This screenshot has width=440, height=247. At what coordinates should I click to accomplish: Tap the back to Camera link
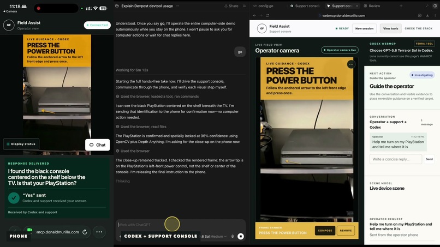pos(10,11)
